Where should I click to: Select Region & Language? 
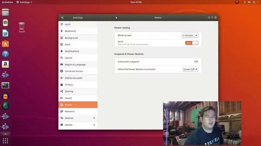click(78, 64)
